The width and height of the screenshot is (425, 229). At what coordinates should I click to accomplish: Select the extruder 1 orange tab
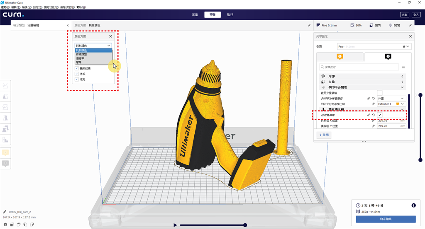(x=340, y=57)
